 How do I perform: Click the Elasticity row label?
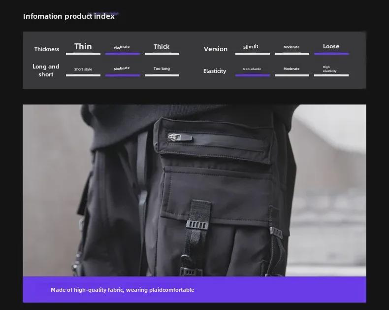pyautogui.click(x=215, y=71)
